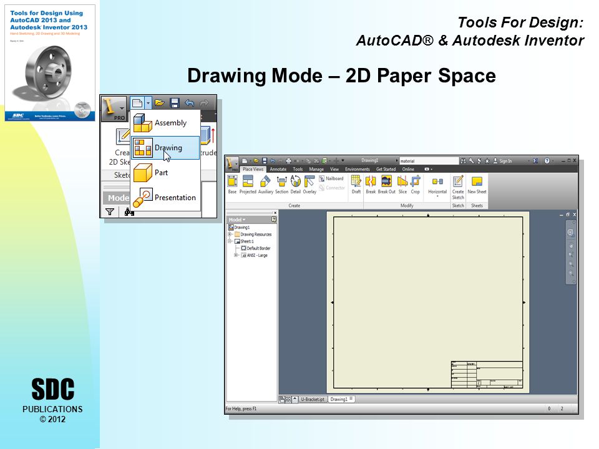Click the browser help icon beside Model
This screenshot has height=449, width=599.
tap(273, 220)
